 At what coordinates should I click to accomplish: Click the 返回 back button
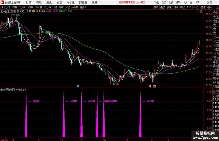[209, 7]
